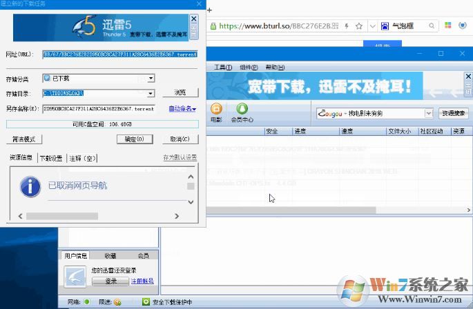Open the 电影 (Movies) toolbar icon
Image resolution: width=473 pixels, height=309 pixels.
tap(216, 112)
